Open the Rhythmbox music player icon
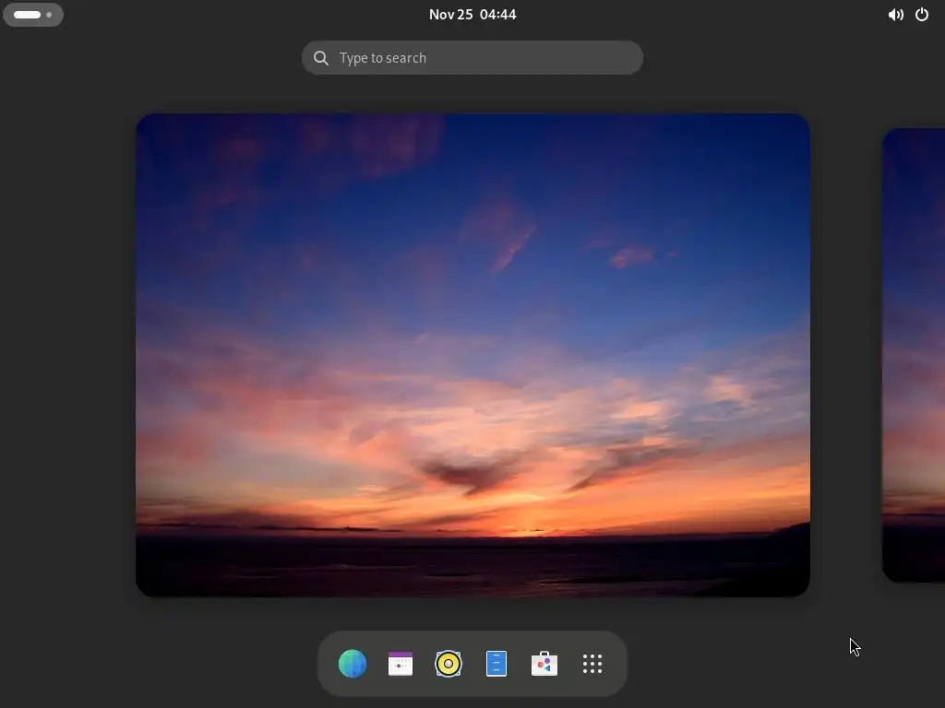This screenshot has width=945, height=708. tap(449, 664)
